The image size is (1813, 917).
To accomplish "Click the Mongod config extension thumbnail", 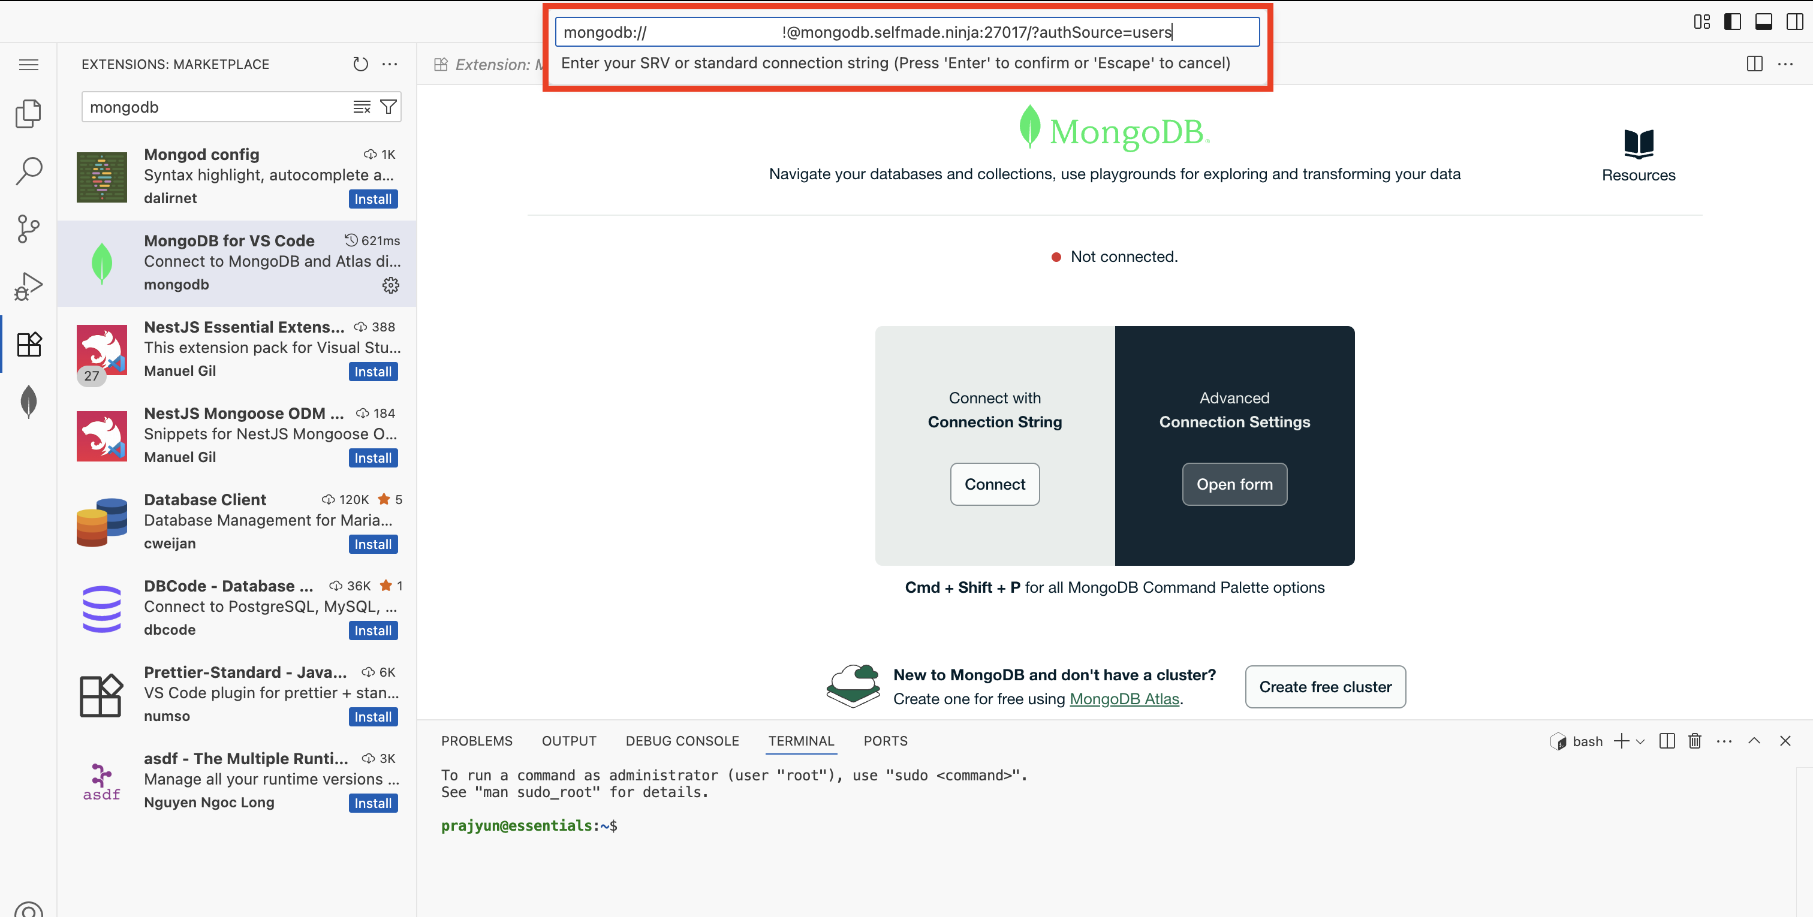I will 102,177.
